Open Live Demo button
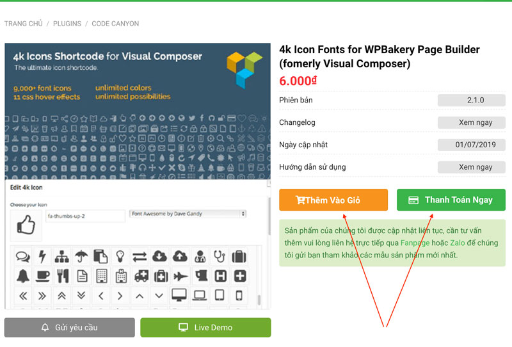The image size is (512, 347). pos(205,327)
